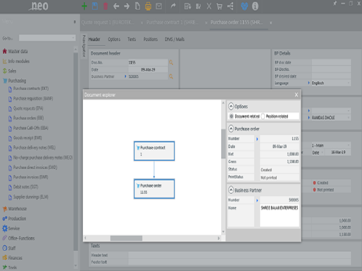Image resolution: width=362 pixels, height=271 pixels.
Task: Click the envelope email icon
Action: coord(159,6)
